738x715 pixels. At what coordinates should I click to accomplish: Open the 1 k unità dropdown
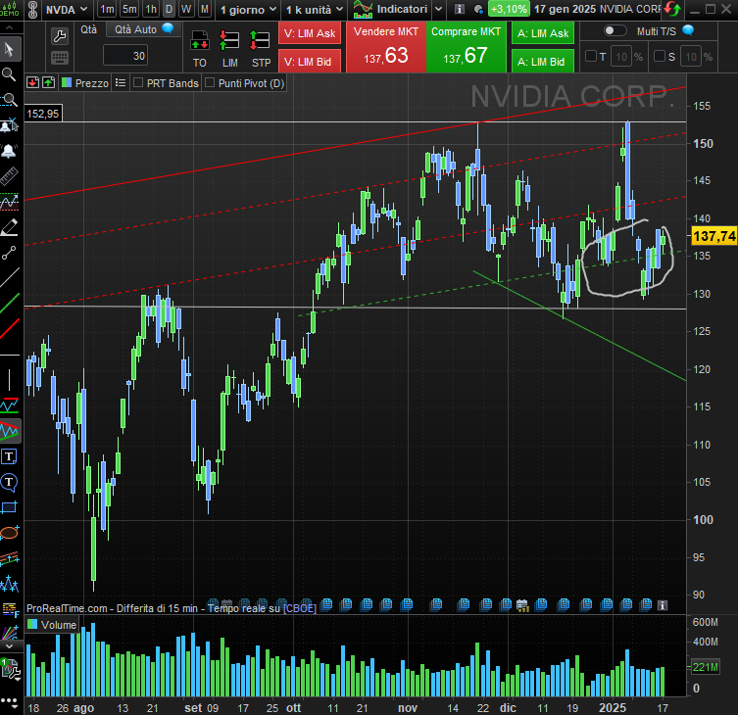pos(314,9)
